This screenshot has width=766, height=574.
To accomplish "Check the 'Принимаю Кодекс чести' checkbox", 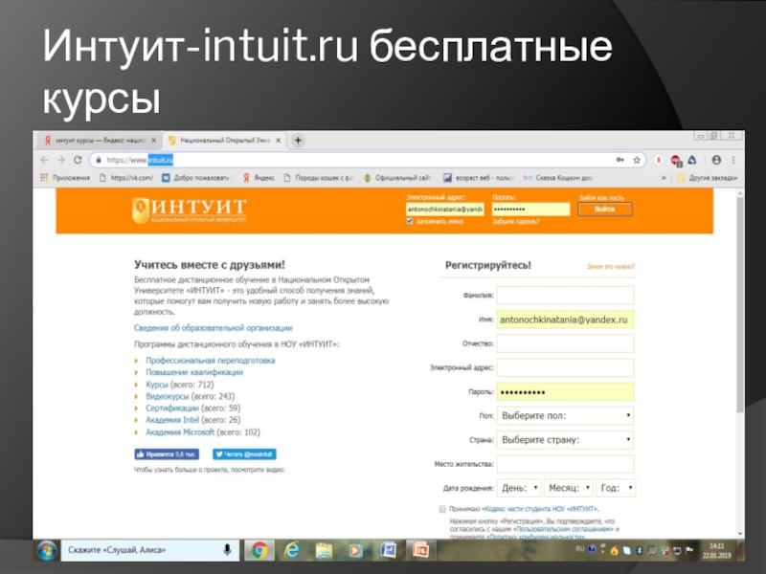I will point(441,508).
